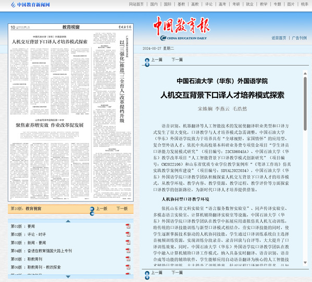This screenshot has height=282, width=312.
Task: Click 教育视窗 header on newspaper page image
Action: 71,27
